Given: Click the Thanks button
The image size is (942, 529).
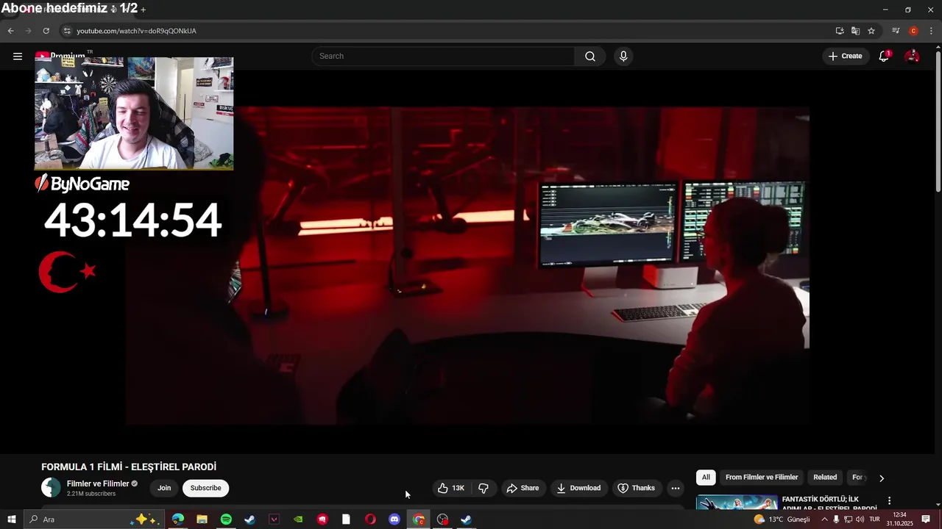Looking at the screenshot, I should click(636, 488).
